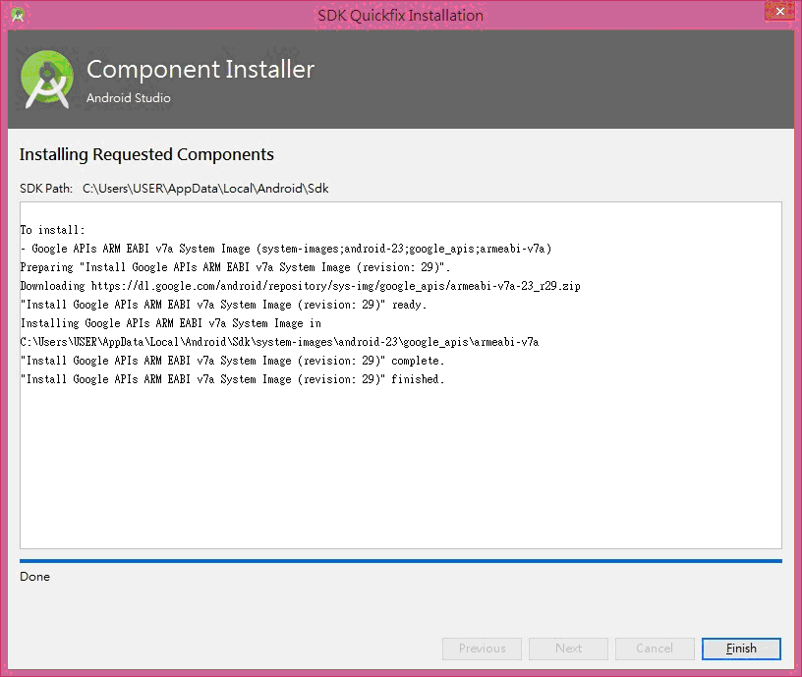Click the 'Downloading https://dl.google.com…' log line

click(300, 286)
